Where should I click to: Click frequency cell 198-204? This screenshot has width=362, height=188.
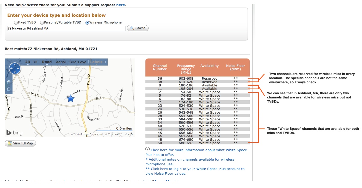(x=186, y=89)
